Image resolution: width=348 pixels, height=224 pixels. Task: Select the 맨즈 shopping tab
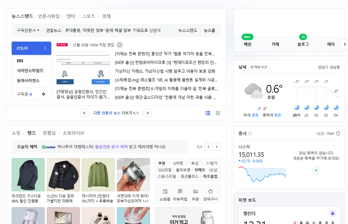click(32, 133)
